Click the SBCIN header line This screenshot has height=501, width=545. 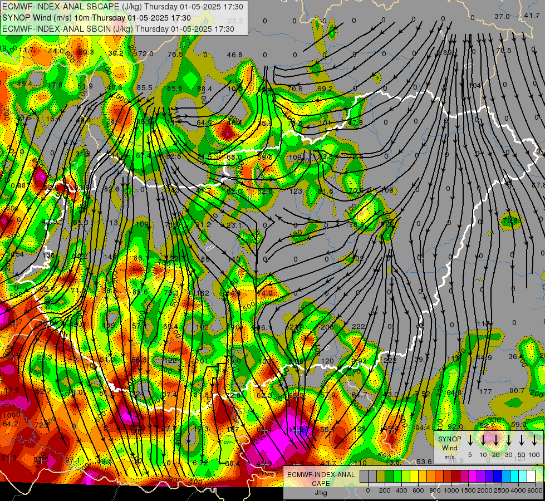(118, 29)
